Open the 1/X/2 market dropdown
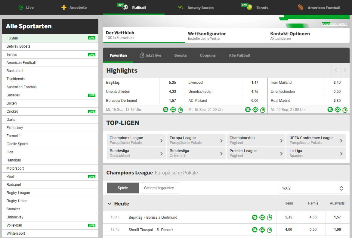Image resolution: width=352 pixels, height=238 pixels. pos(313,188)
